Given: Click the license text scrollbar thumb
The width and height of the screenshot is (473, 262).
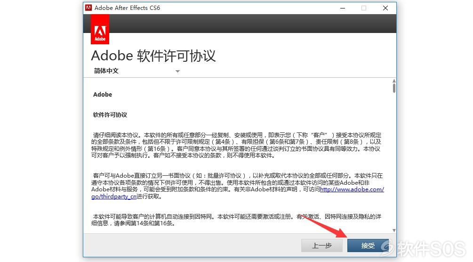Looking at the screenshot, I should coord(394,88).
